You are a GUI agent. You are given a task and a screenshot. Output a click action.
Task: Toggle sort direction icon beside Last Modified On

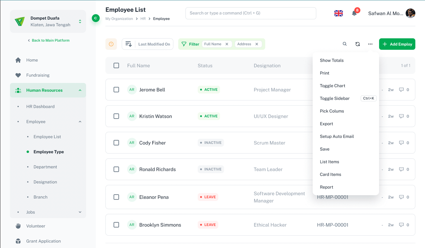[129, 44]
